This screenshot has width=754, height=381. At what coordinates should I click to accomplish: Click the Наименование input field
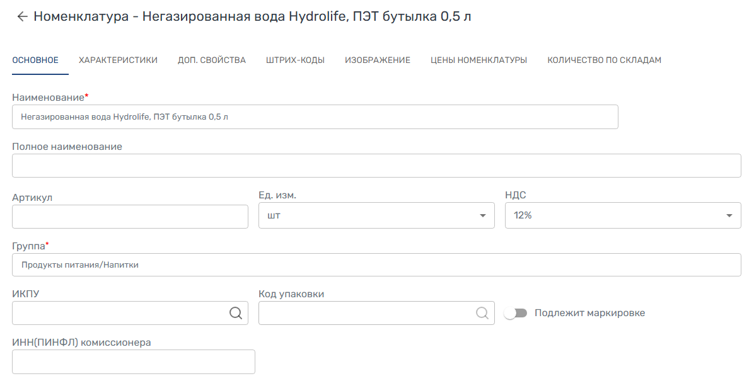tap(315, 117)
